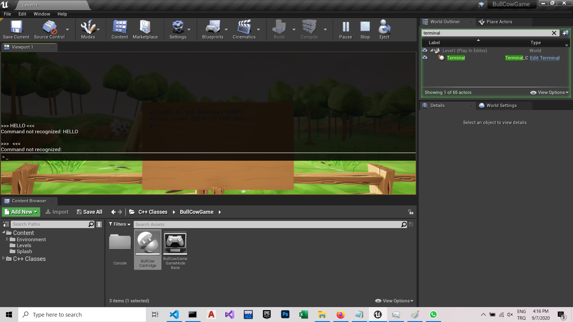Pause the running game simulation
Image resolution: width=573 pixels, height=322 pixels.
[346, 30]
